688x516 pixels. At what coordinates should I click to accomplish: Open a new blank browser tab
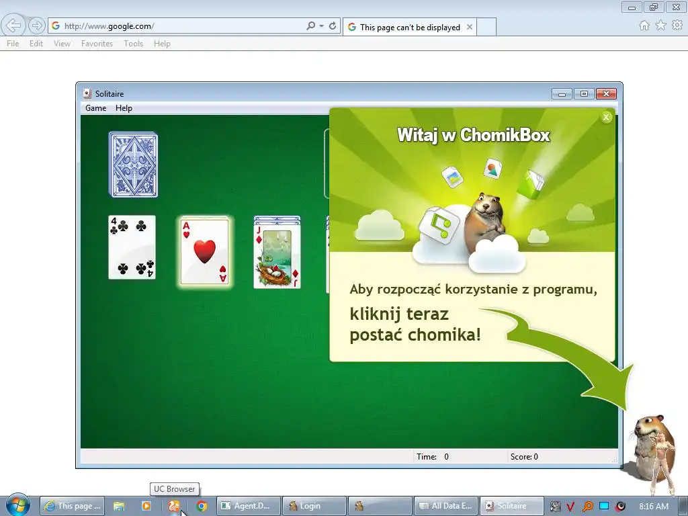point(486,27)
